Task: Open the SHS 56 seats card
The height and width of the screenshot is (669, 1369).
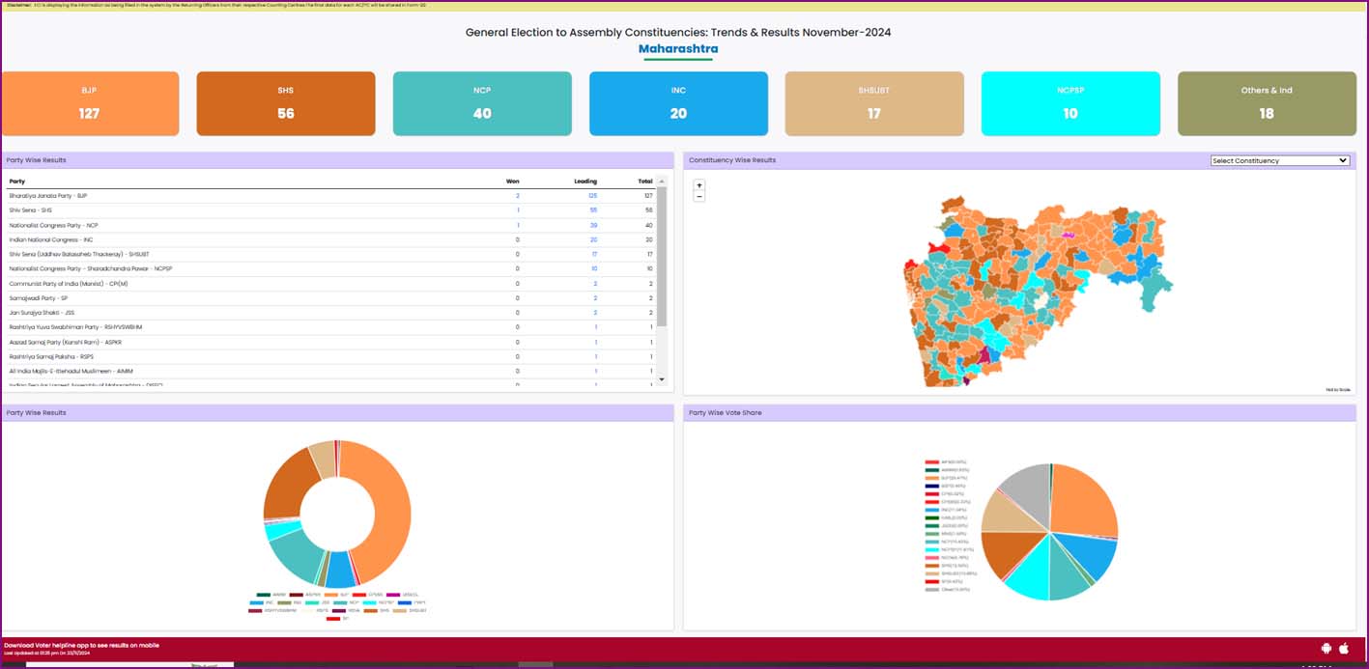Action: click(286, 103)
